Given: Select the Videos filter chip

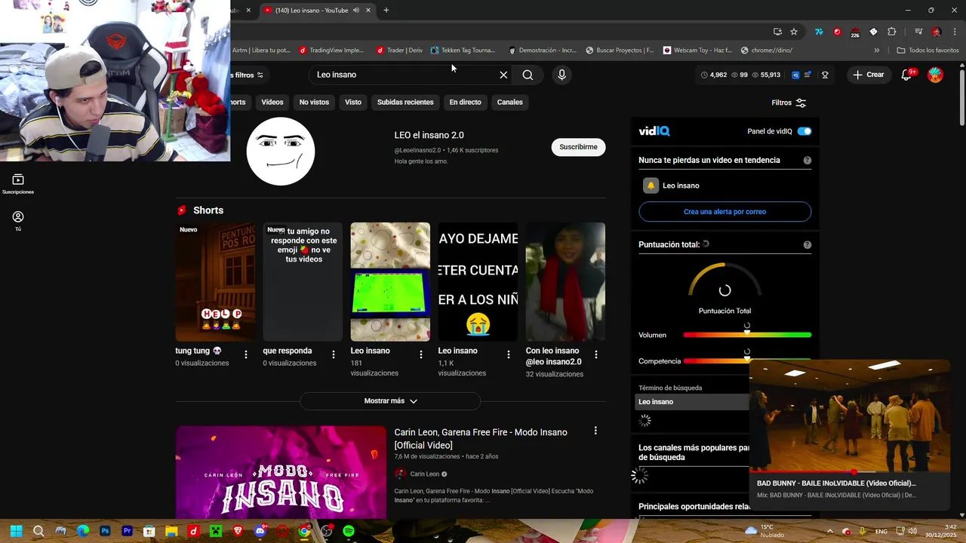Looking at the screenshot, I should tap(272, 103).
